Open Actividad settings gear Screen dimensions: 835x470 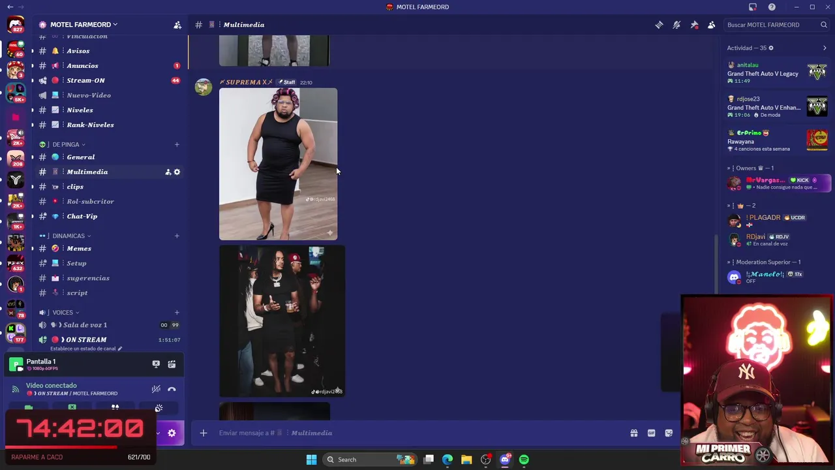coord(771,48)
